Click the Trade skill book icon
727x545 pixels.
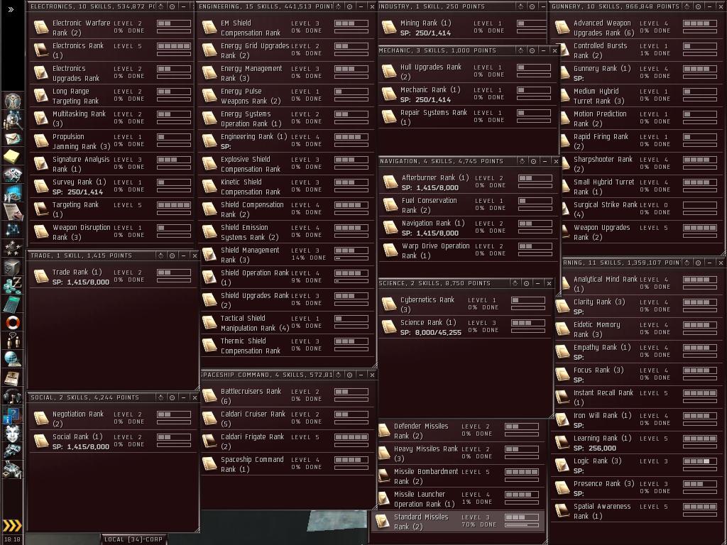(41, 277)
